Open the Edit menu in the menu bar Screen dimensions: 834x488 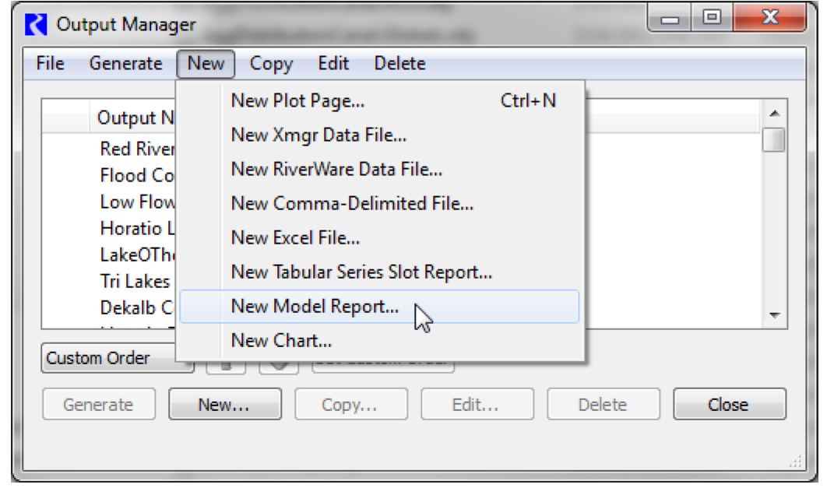[x=333, y=63]
